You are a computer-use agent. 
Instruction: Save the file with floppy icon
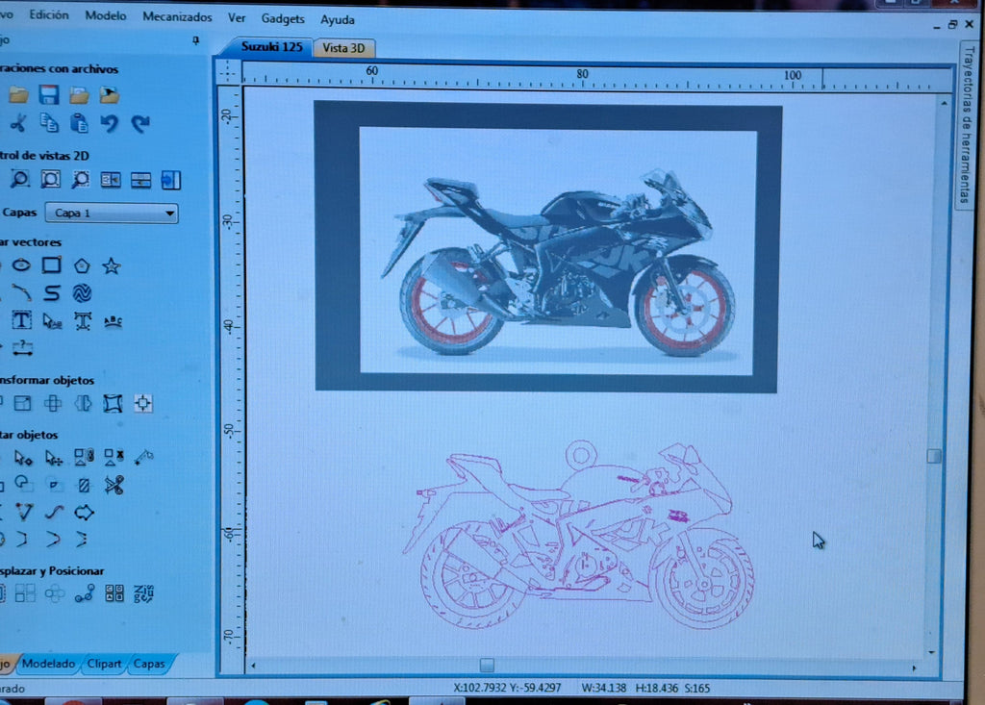[x=48, y=95]
